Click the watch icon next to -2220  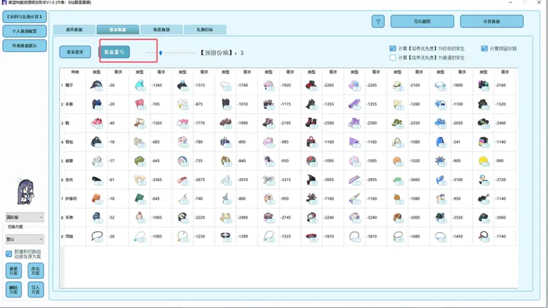[x=183, y=217]
